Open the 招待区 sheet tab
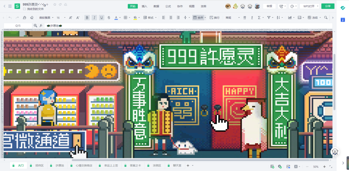 (x=37, y=166)
